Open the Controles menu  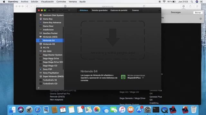(x=61, y=2)
